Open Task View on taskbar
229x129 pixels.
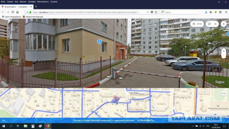pyautogui.click(x=18, y=126)
